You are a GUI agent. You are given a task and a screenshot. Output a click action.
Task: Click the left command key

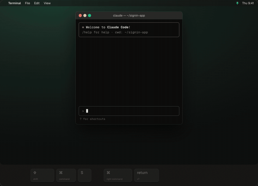pyautogui.click(x=66, y=175)
